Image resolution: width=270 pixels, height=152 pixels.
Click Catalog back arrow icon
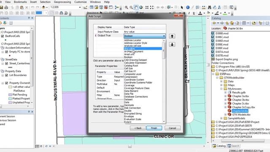[x=214, y=23]
